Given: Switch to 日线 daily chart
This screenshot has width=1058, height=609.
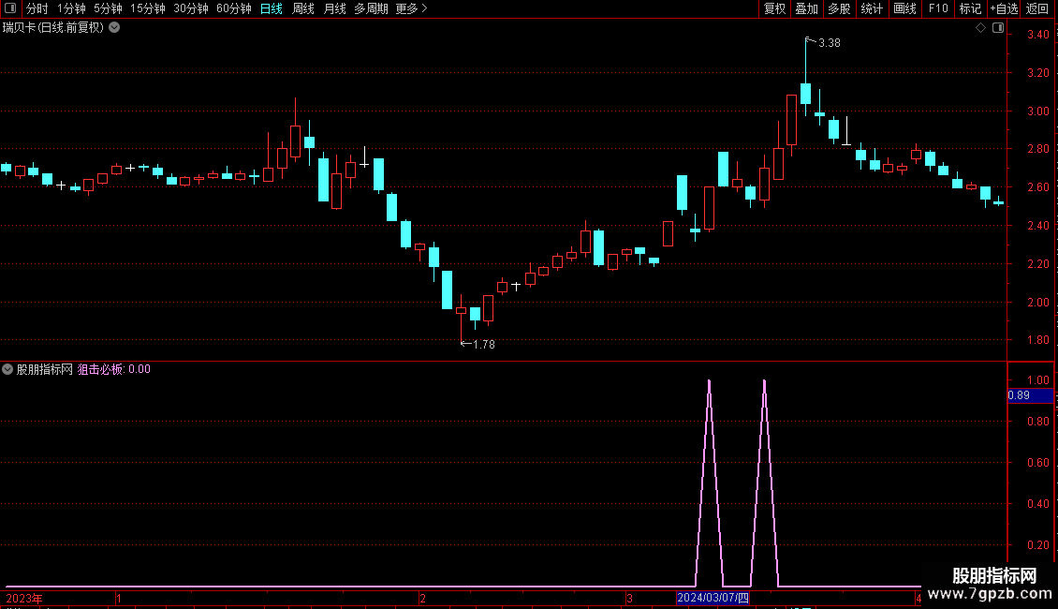Looking at the screenshot, I should [x=272, y=8].
